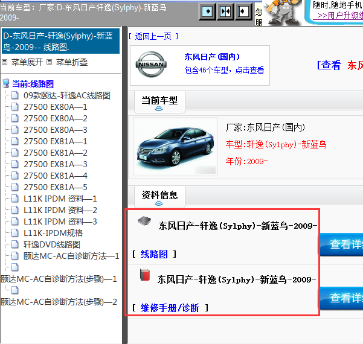Open 颐达MC-AC自诊断方法(步骤)—2 entry
Screen dimensions: 363x344
(59, 302)
